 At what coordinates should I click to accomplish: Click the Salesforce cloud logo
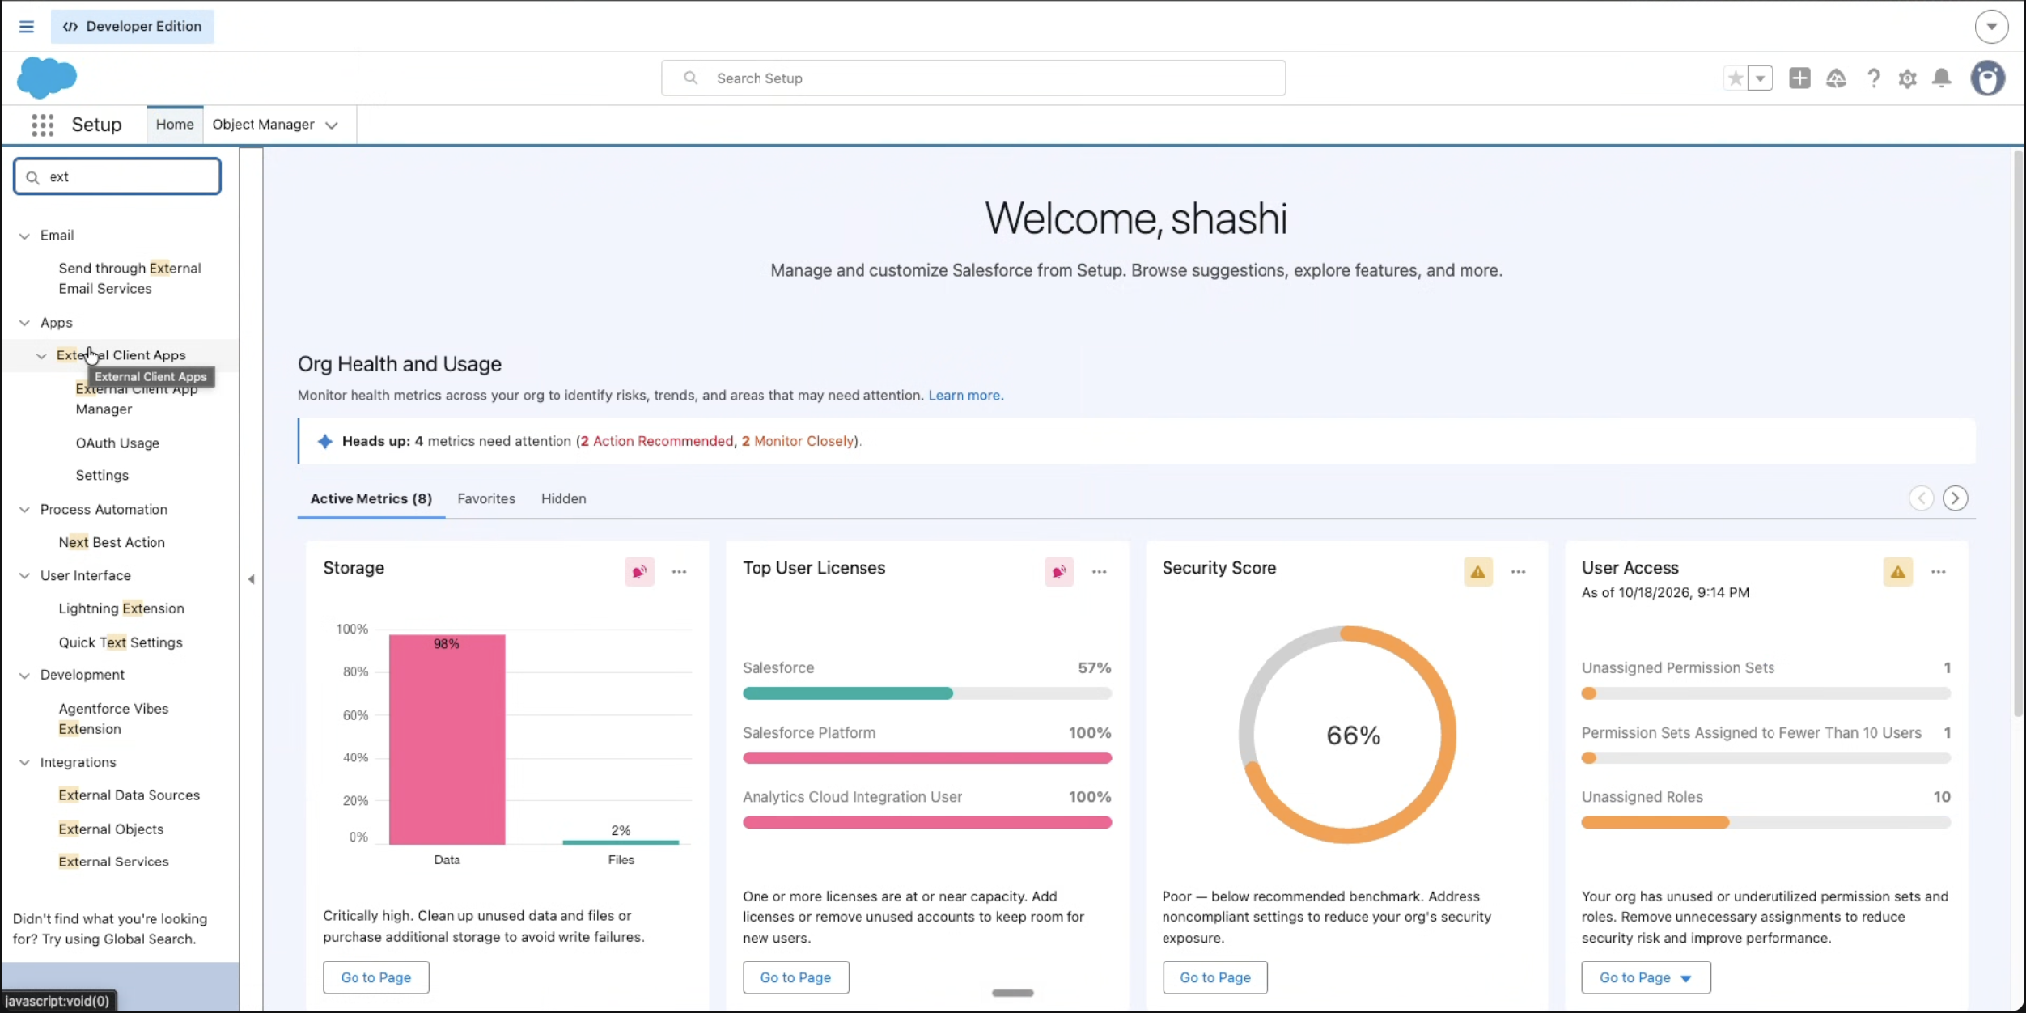point(47,77)
